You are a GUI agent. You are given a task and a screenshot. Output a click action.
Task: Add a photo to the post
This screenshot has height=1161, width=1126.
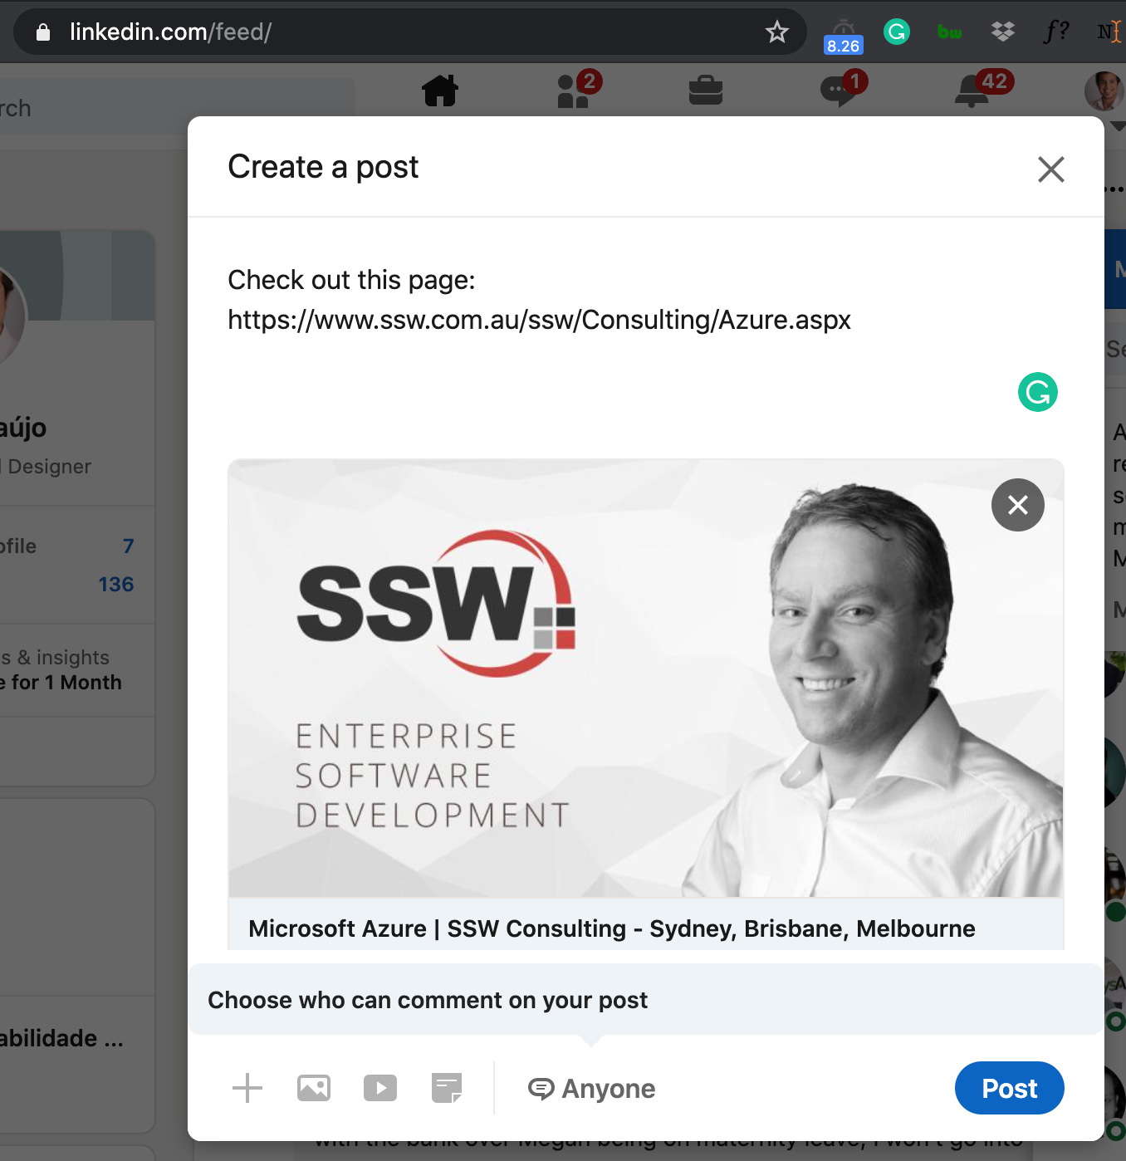314,1088
